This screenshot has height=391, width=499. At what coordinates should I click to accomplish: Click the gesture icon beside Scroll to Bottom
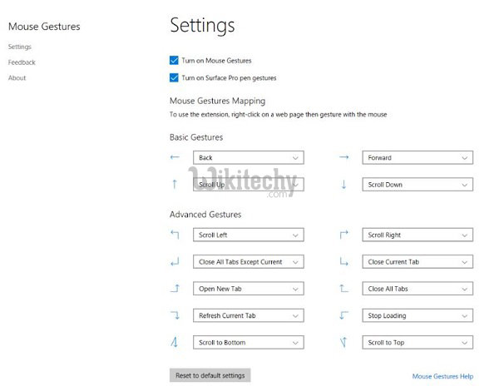175,342
